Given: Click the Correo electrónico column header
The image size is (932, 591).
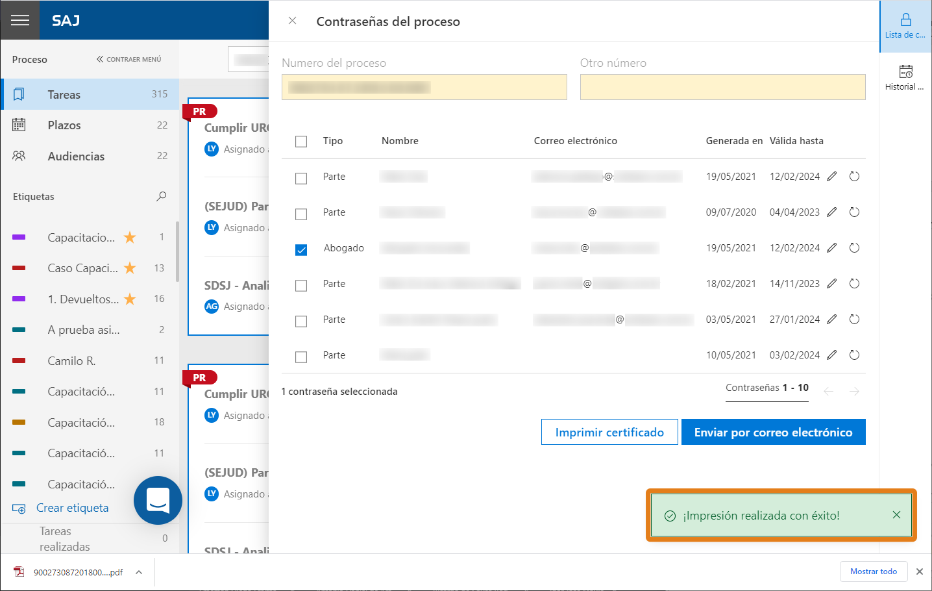Looking at the screenshot, I should click(x=576, y=141).
